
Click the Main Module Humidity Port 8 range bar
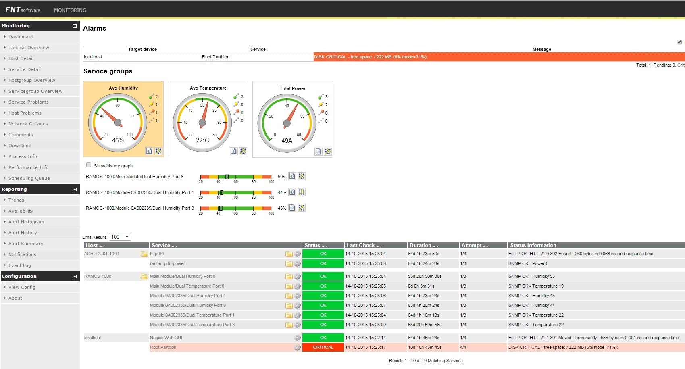click(236, 177)
